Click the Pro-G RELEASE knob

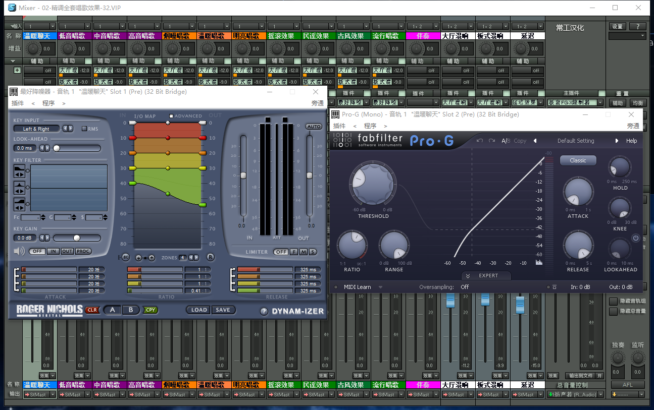coord(578,246)
